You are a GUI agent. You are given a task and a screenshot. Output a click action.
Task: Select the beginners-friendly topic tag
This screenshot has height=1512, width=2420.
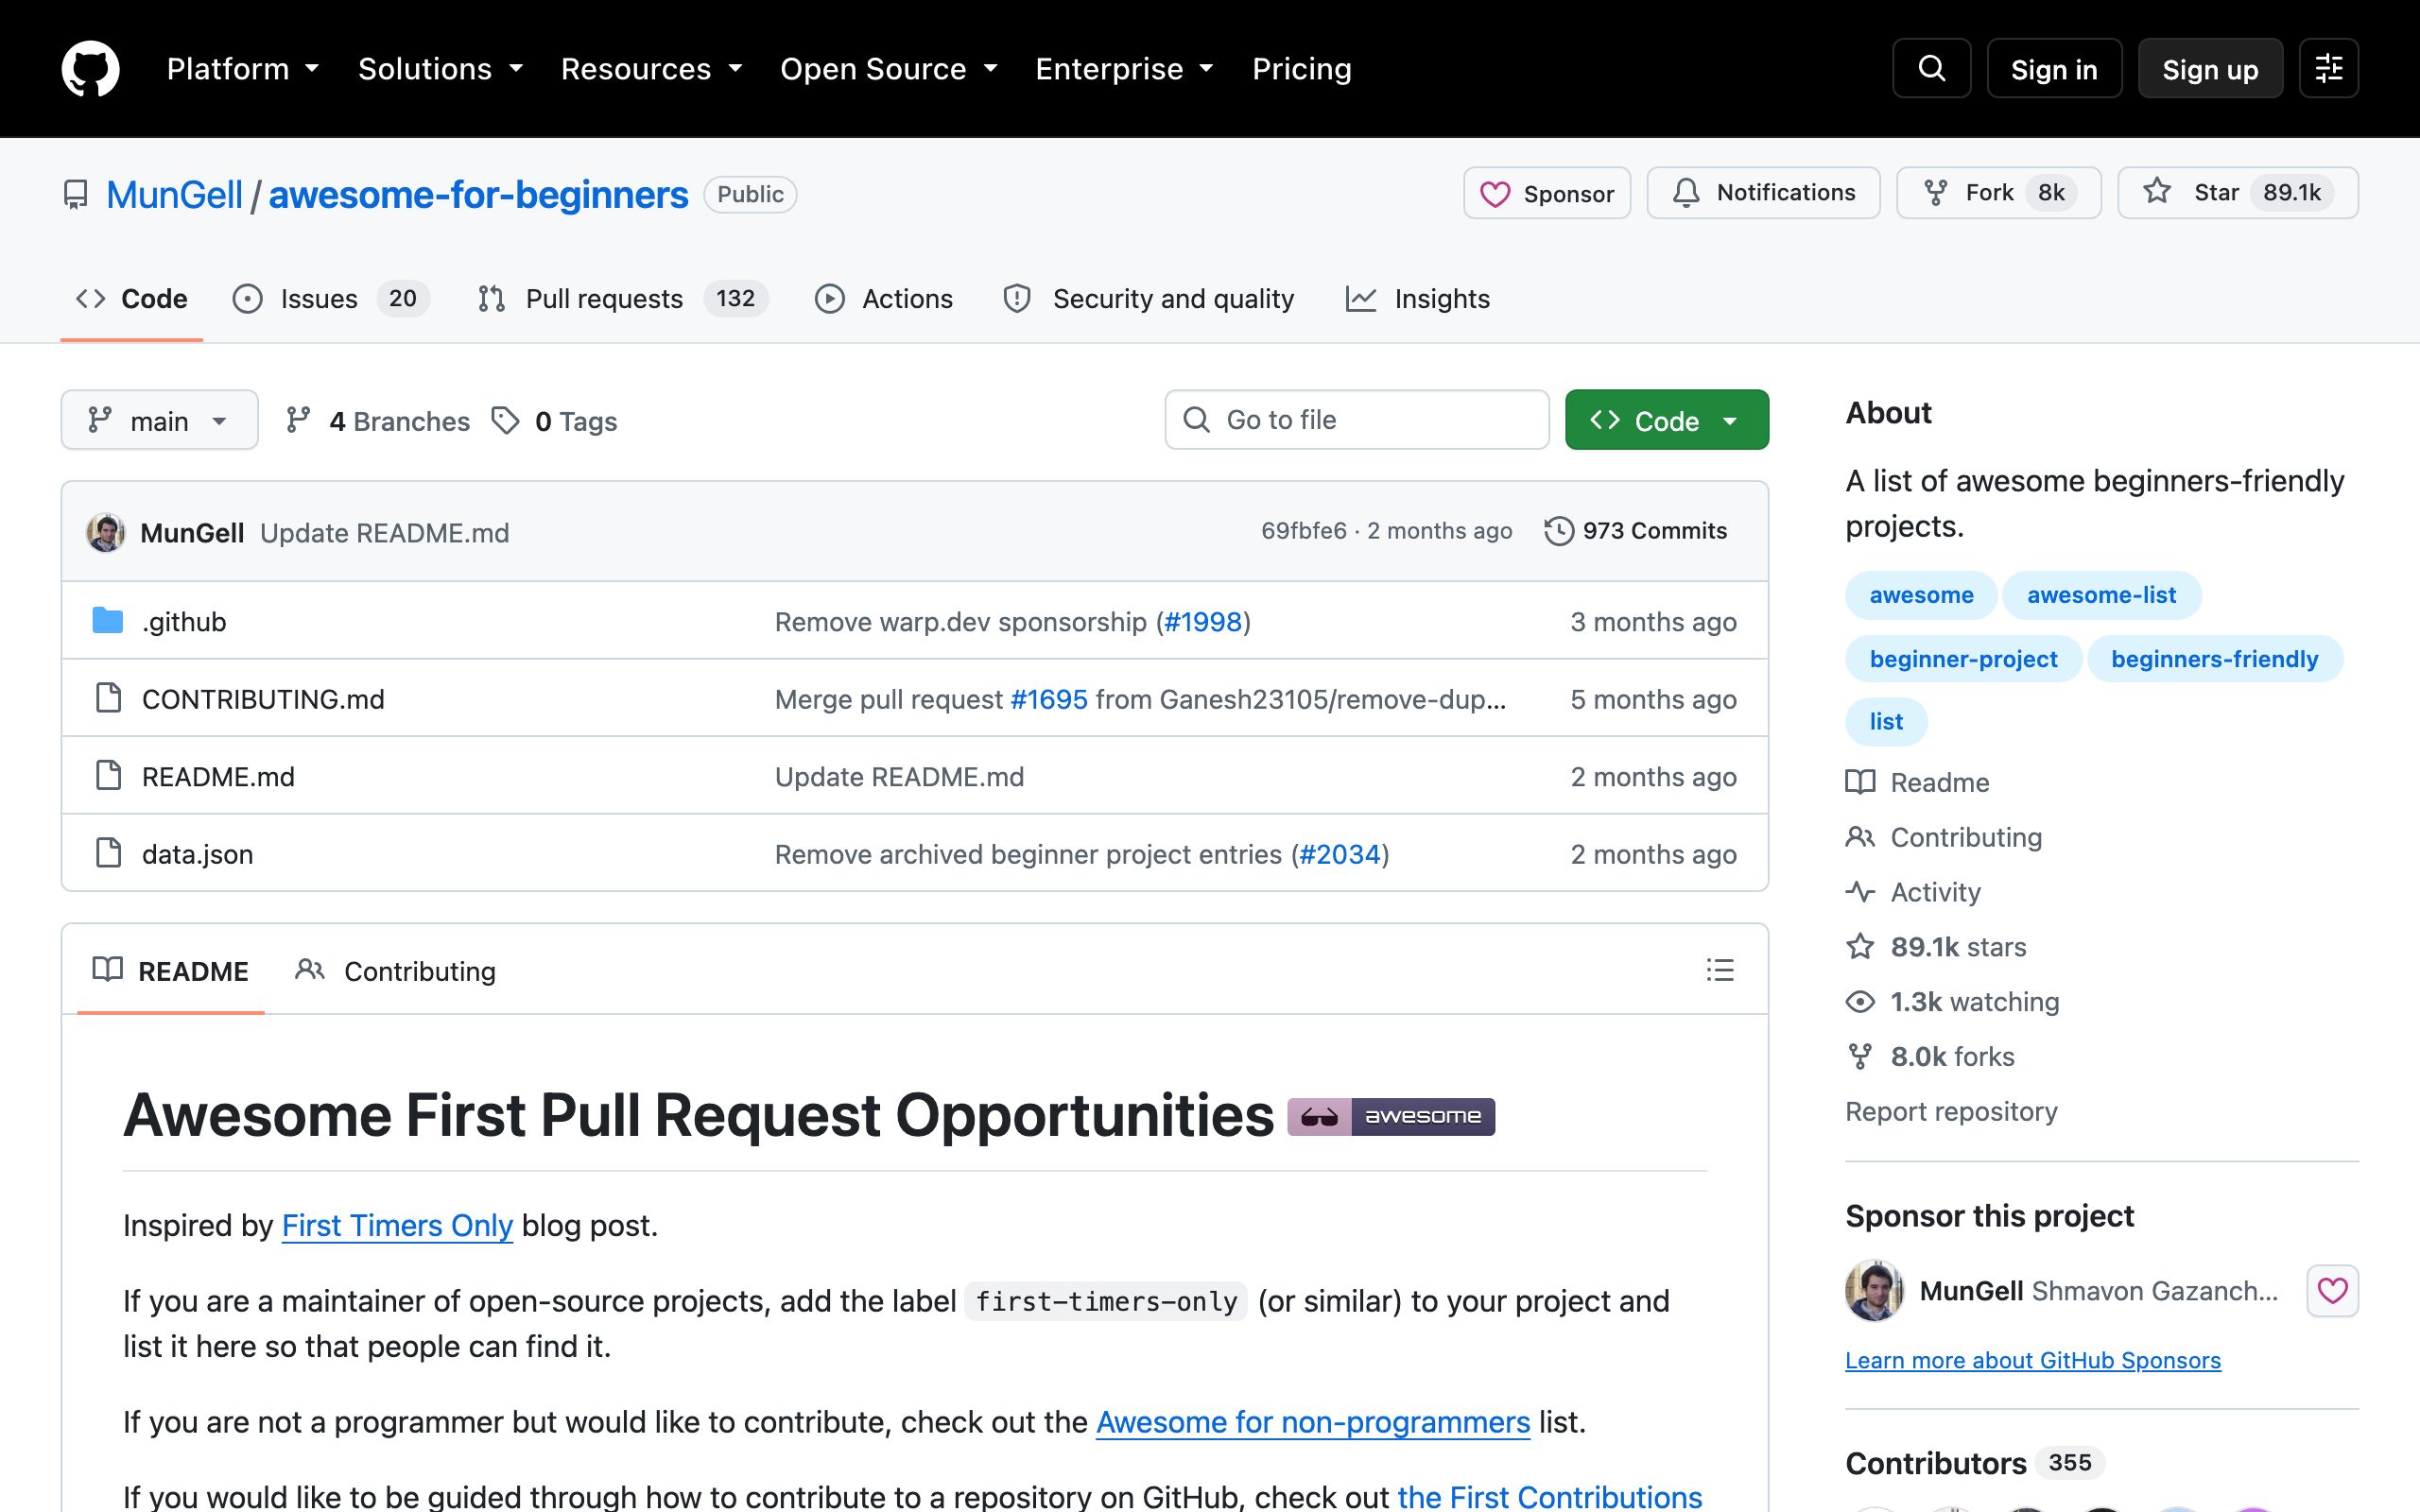(2214, 659)
